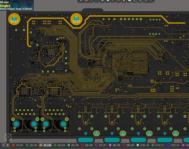Switch to the [8] L08 layer tab
Viewport: 189px width, 149px height.
tap(115, 145)
